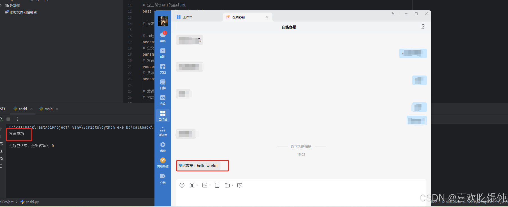Click the 运行 run panel label

tap(3, 109)
